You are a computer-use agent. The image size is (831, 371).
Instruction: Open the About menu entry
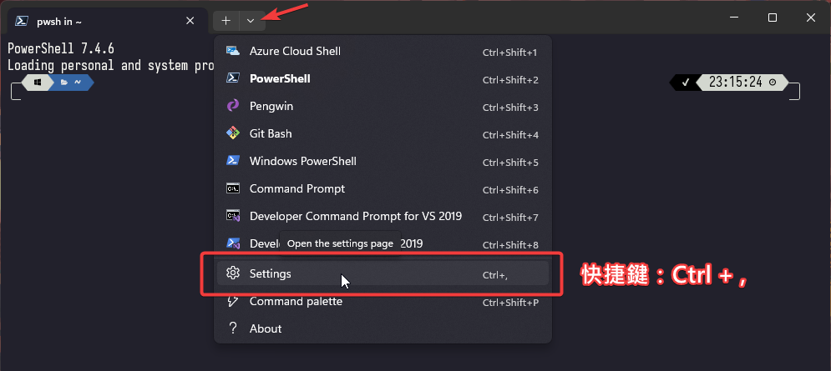383,328
